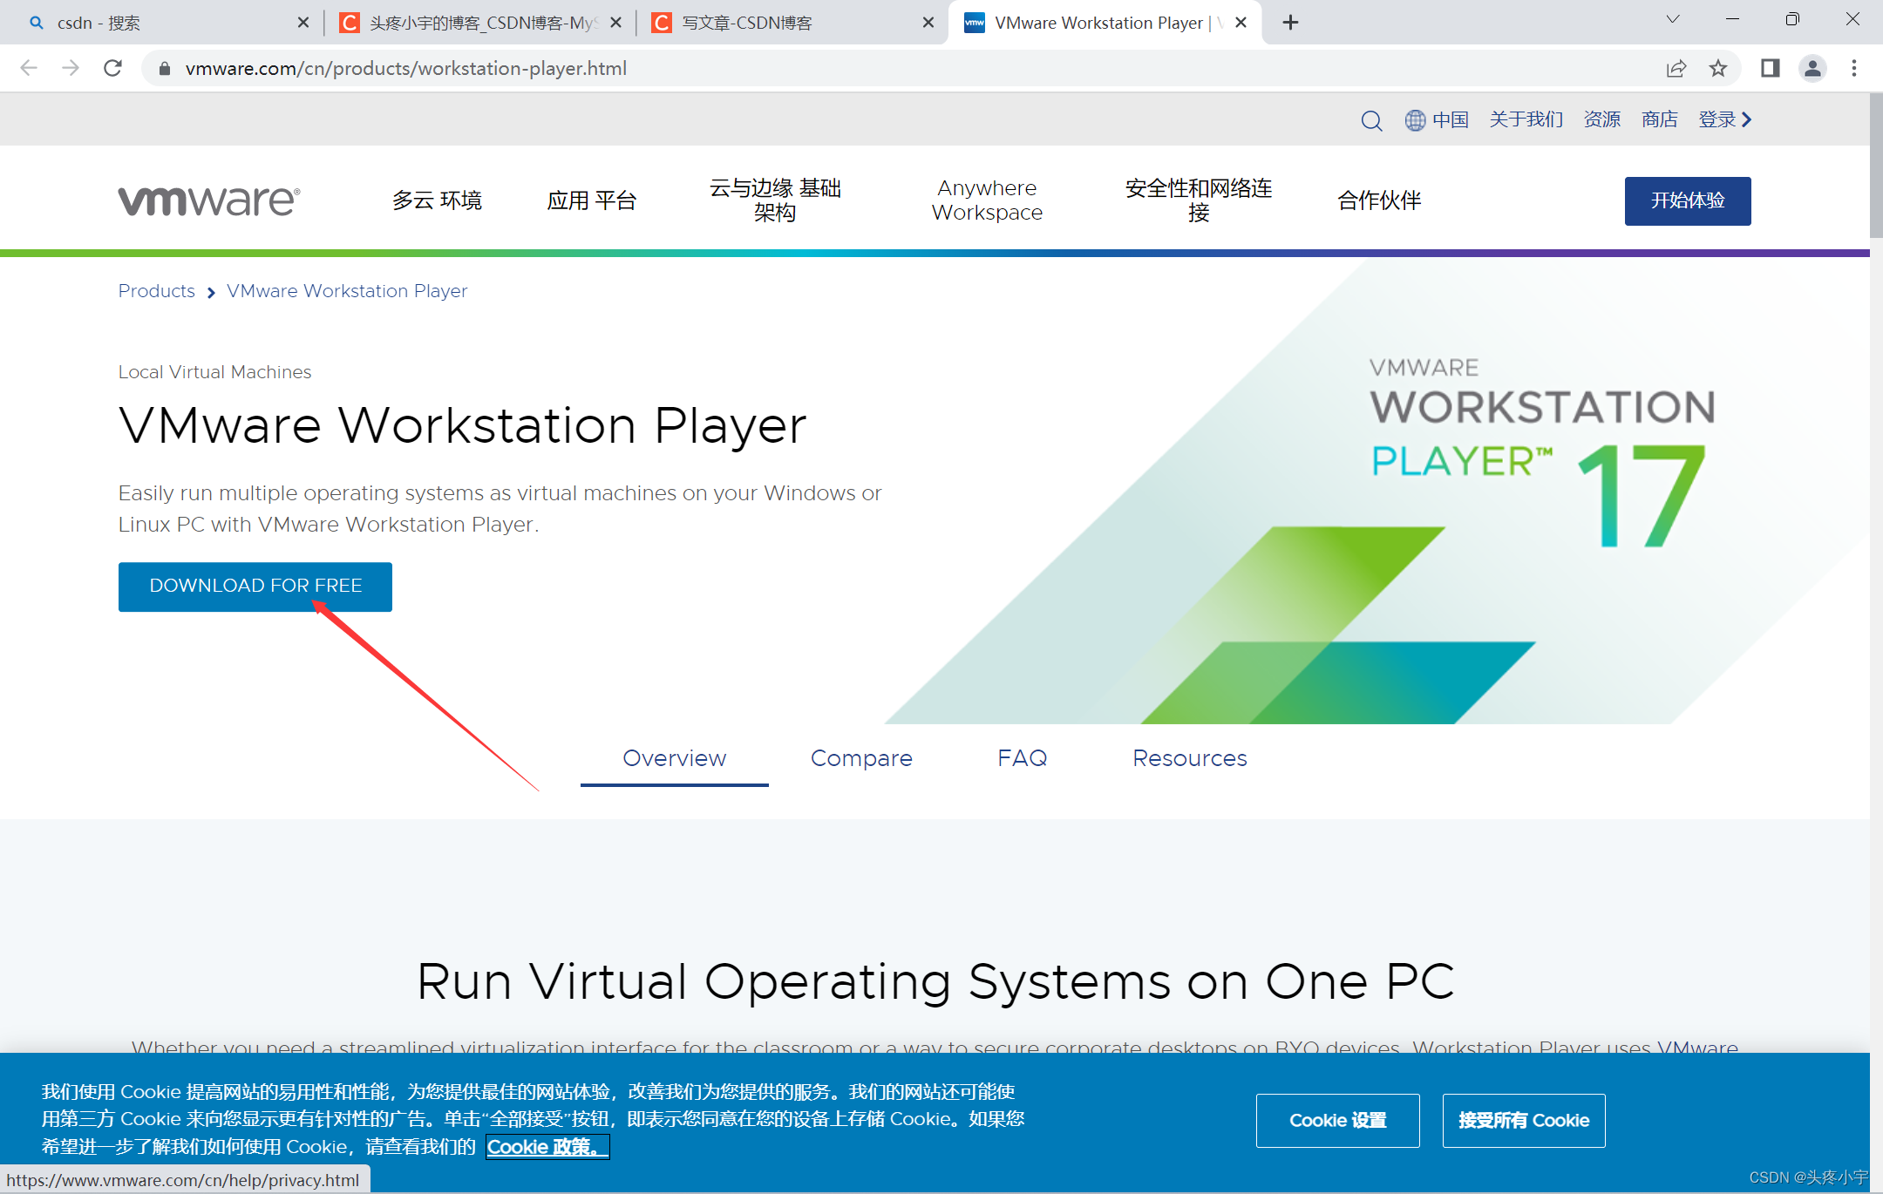The width and height of the screenshot is (1883, 1194).
Task: Select the Compare tab
Action: (861, 758)
